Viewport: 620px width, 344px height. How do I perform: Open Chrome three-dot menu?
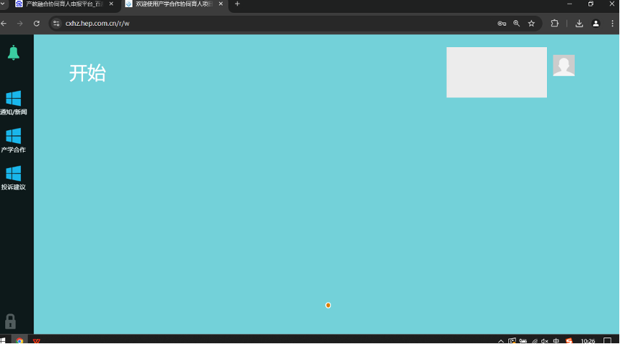pos(612,24)
